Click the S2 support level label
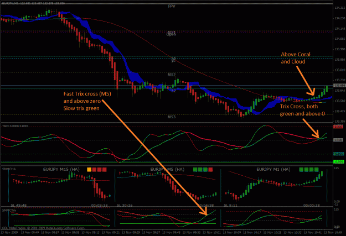Screen dimensions: 346x236 (174, 91)
